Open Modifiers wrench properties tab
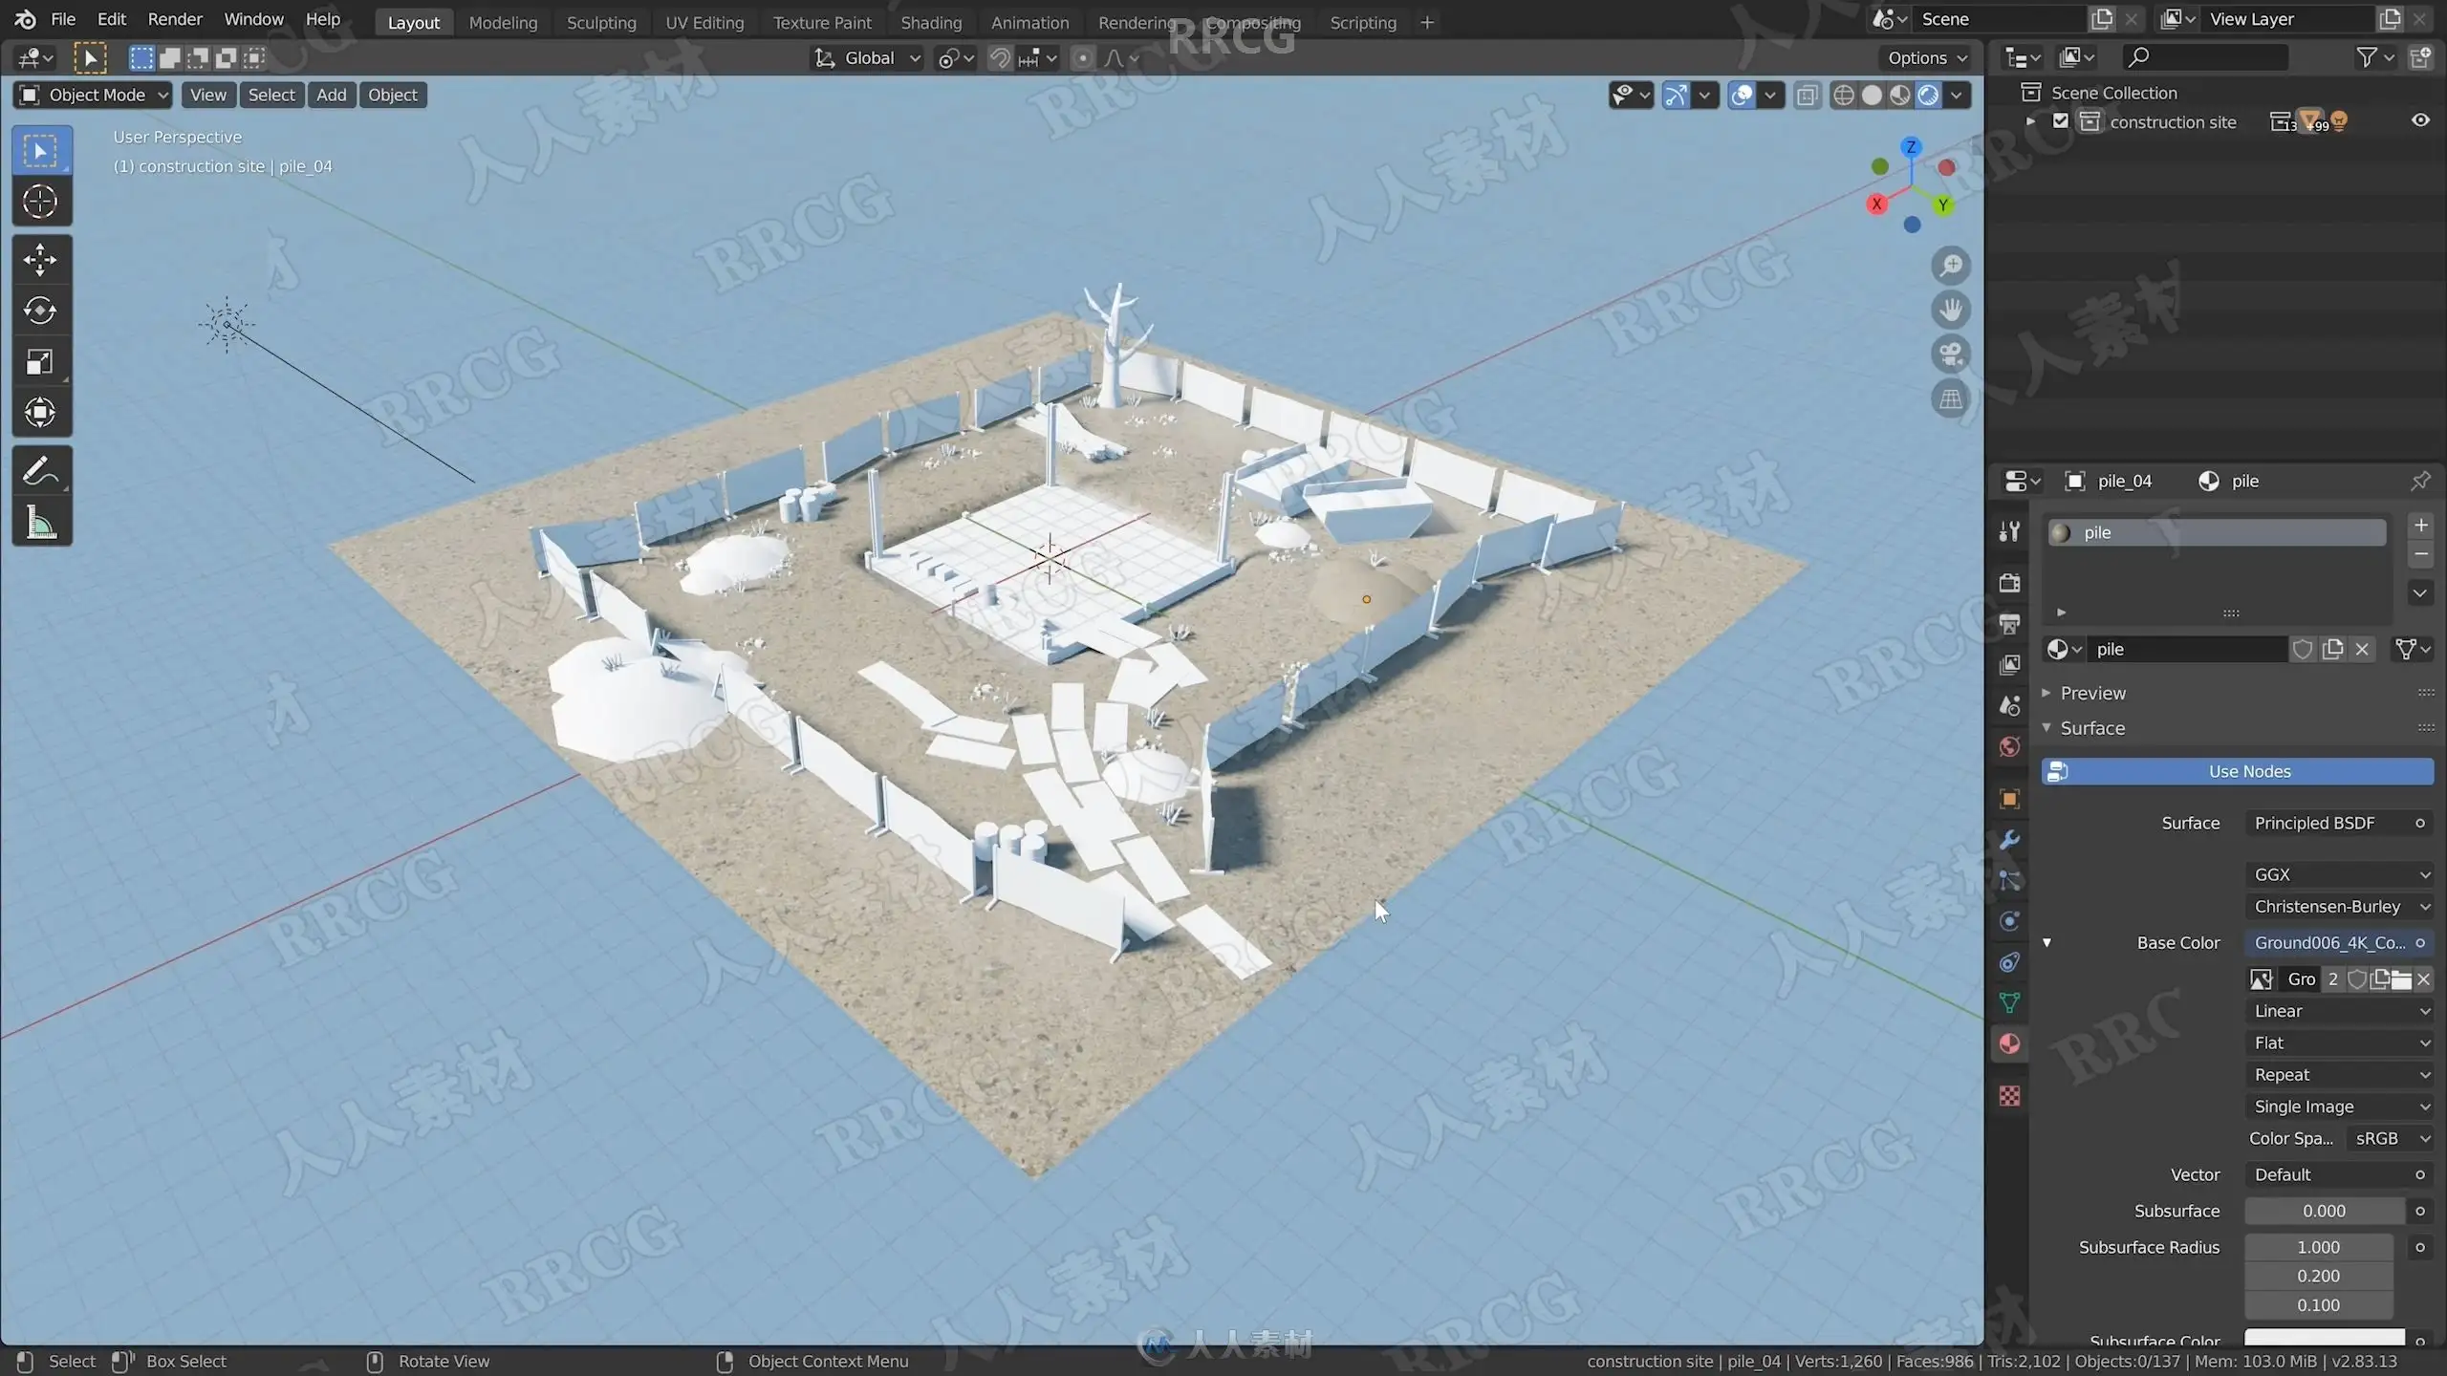 coord(2009,840)
